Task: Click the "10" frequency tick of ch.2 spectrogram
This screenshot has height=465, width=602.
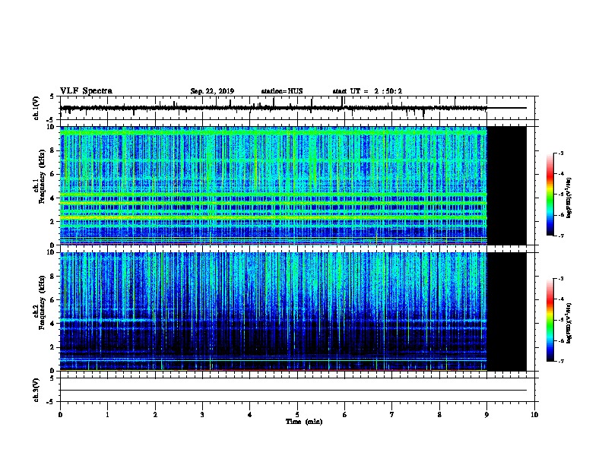Action: 50,252
